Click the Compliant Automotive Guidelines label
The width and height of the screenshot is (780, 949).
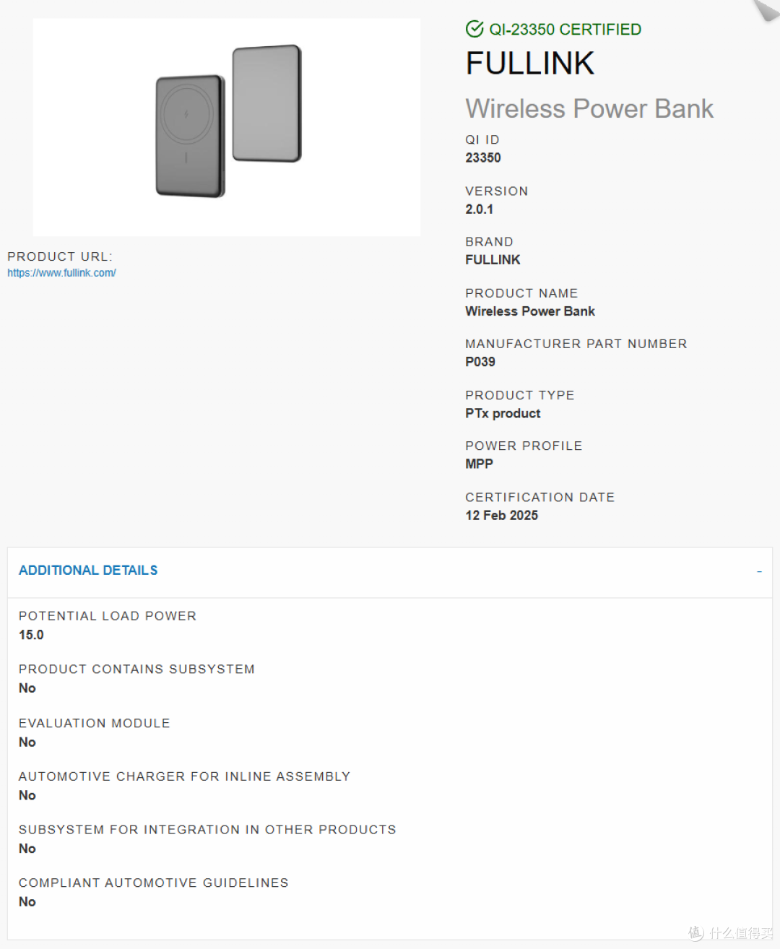(x=154, y=883)
